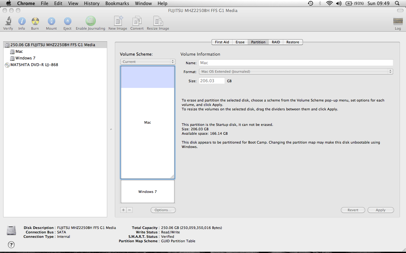
Task: Switch to the Erase tab
Action: (240, 42)
